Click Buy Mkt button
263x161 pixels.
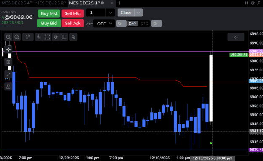click(49, 13)
